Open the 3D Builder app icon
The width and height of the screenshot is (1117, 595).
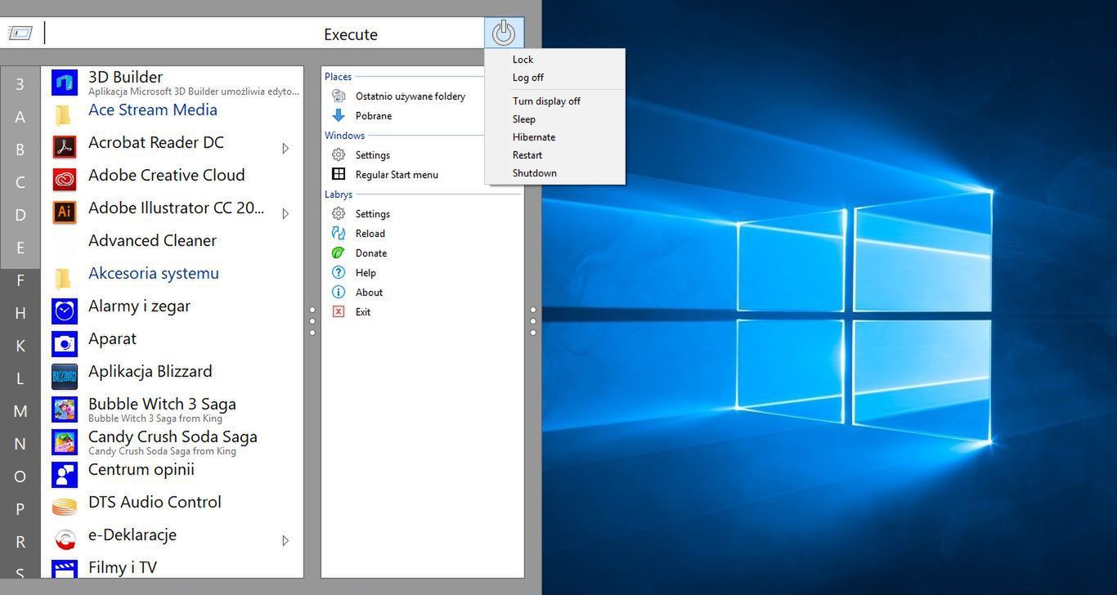click(x=65, y=83)
